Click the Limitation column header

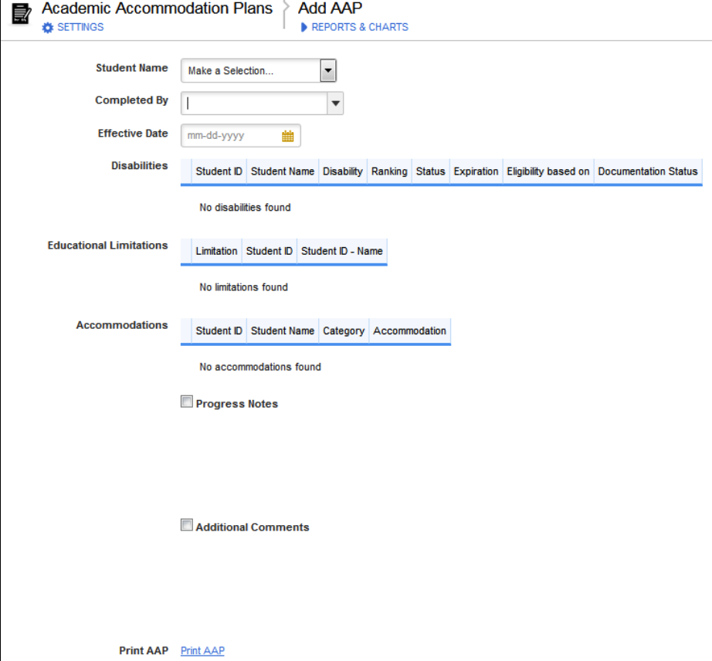coord(216,251)
